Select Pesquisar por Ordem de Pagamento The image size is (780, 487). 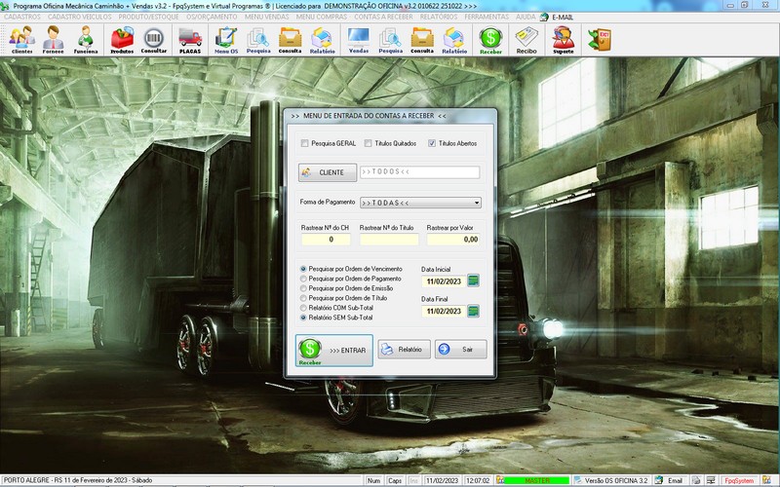[303, 279]
